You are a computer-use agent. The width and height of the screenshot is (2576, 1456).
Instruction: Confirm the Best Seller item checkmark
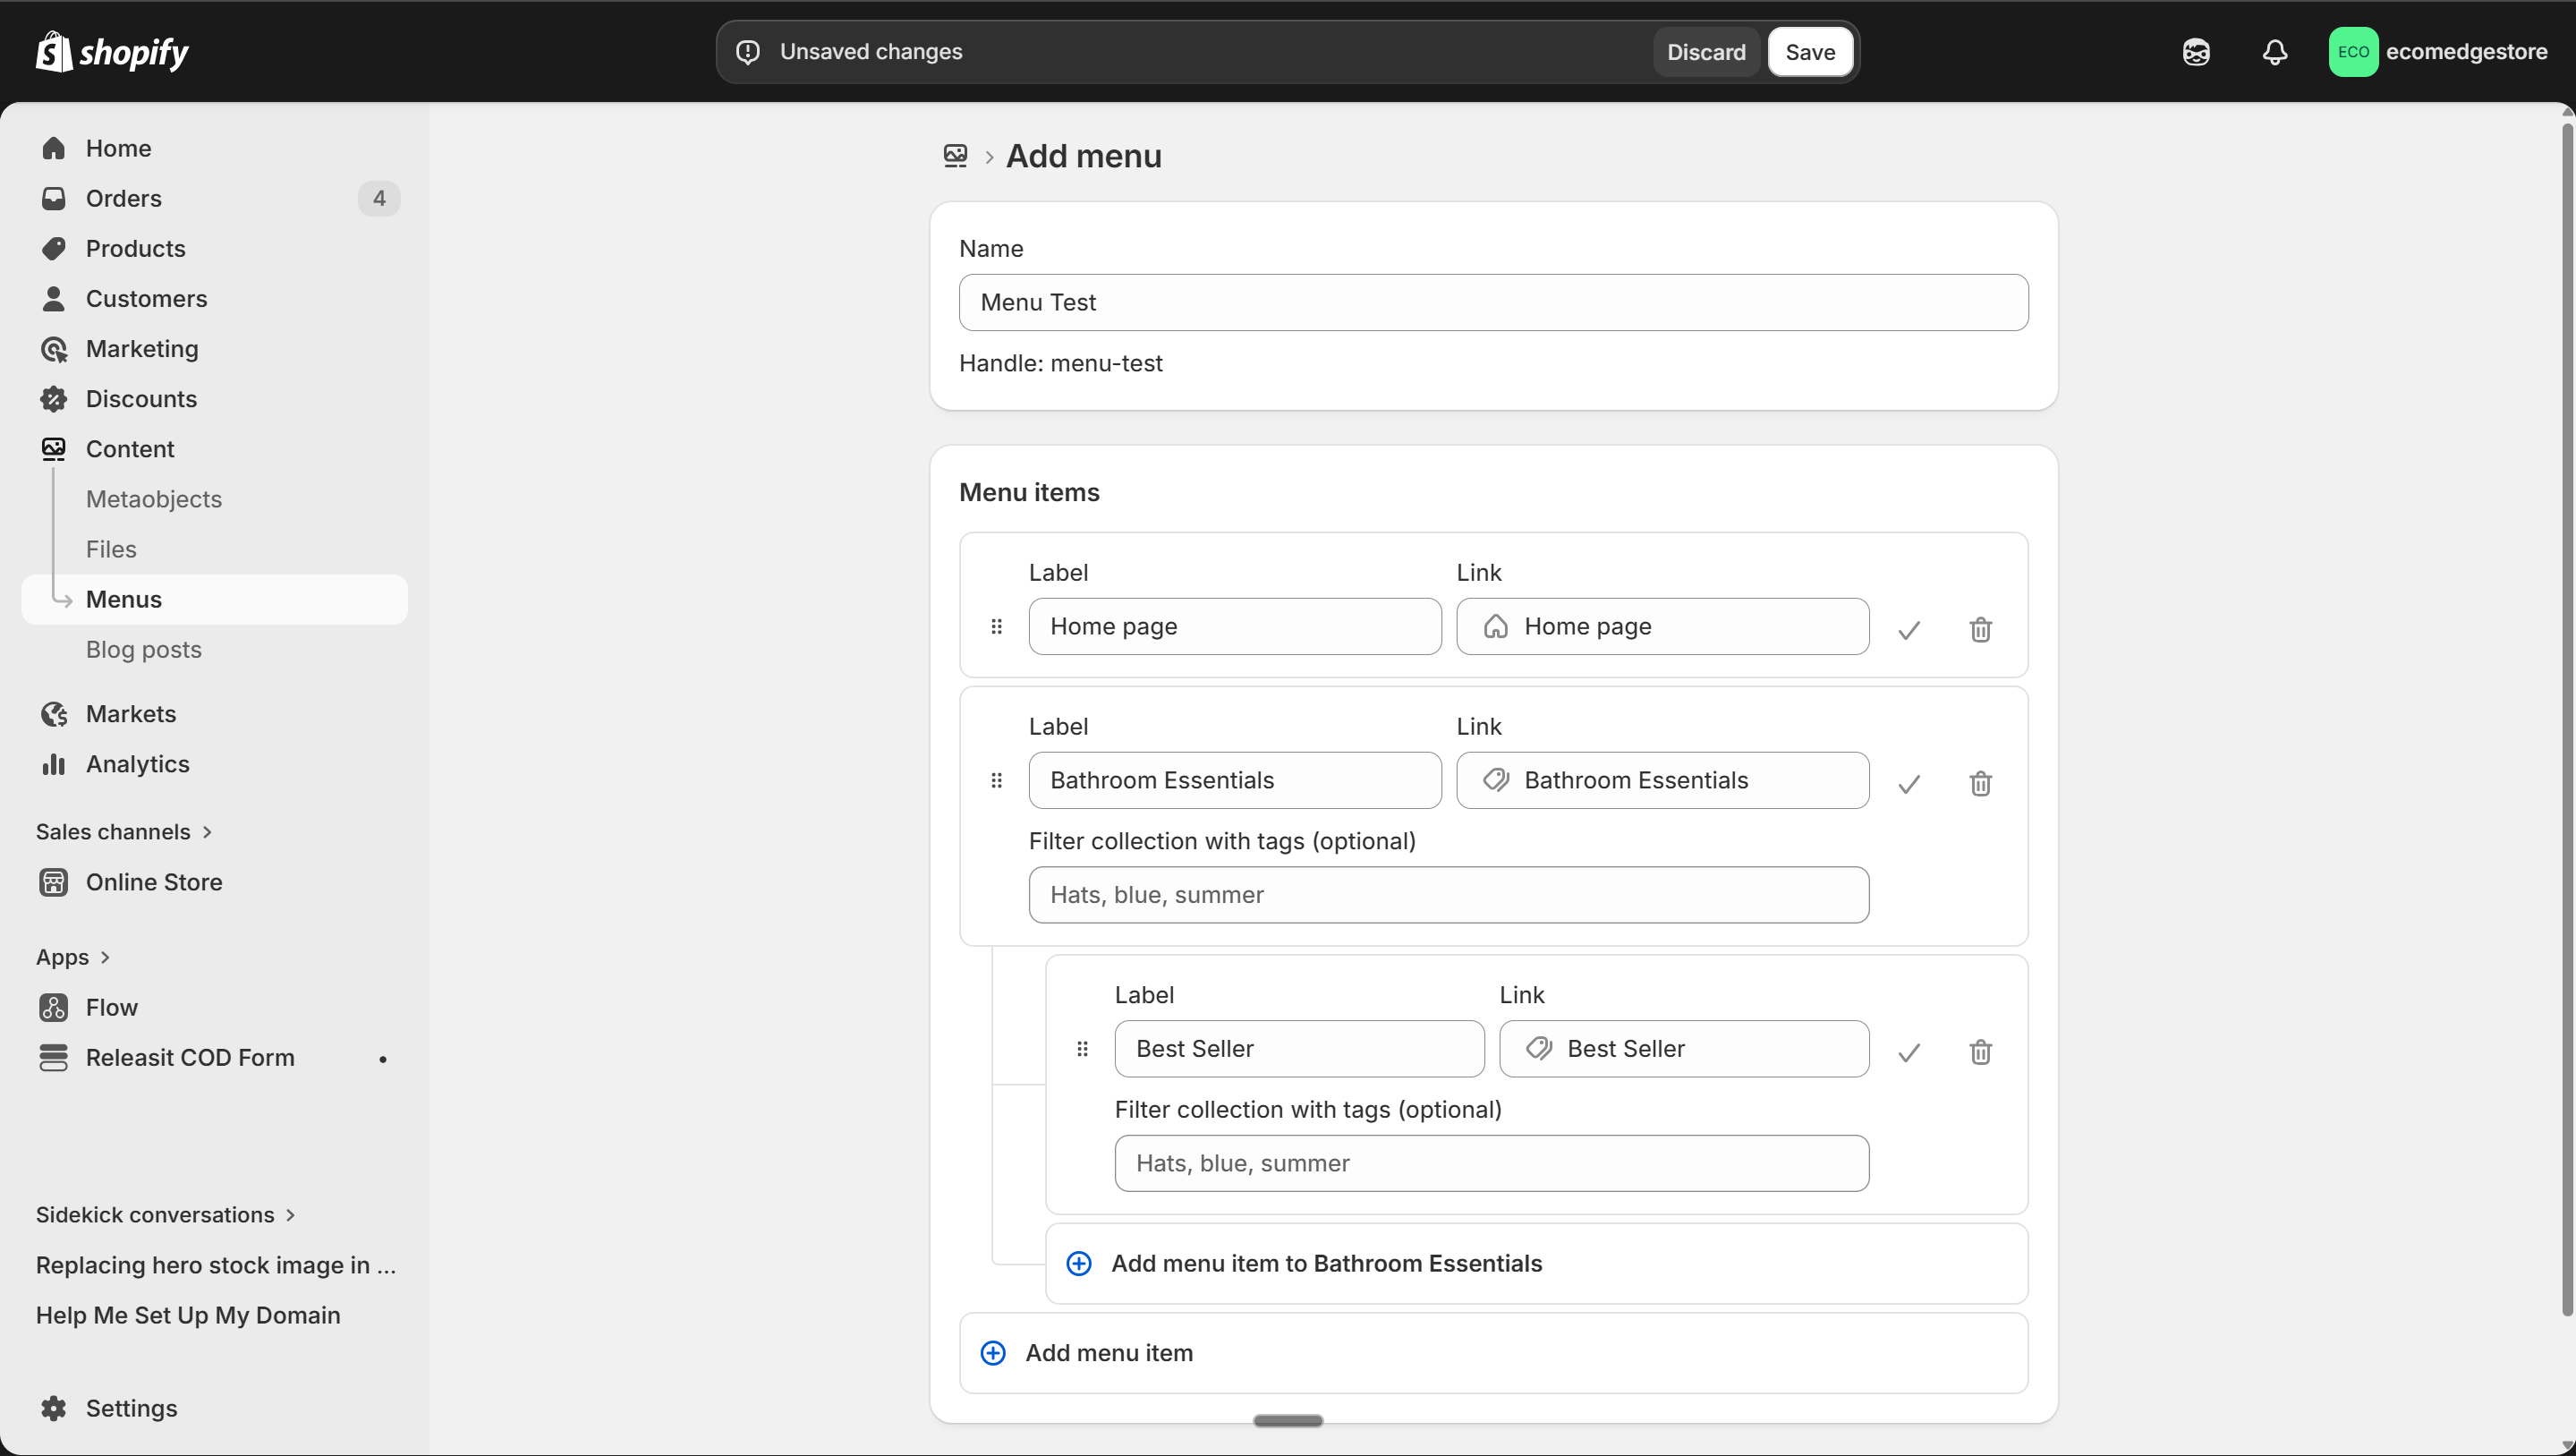click(1907, 1052)
